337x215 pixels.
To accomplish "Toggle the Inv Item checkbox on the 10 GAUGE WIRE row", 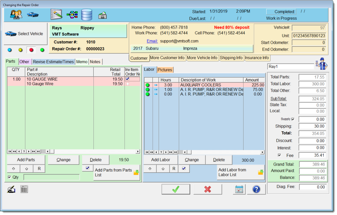I will click(x=127, y=79).
